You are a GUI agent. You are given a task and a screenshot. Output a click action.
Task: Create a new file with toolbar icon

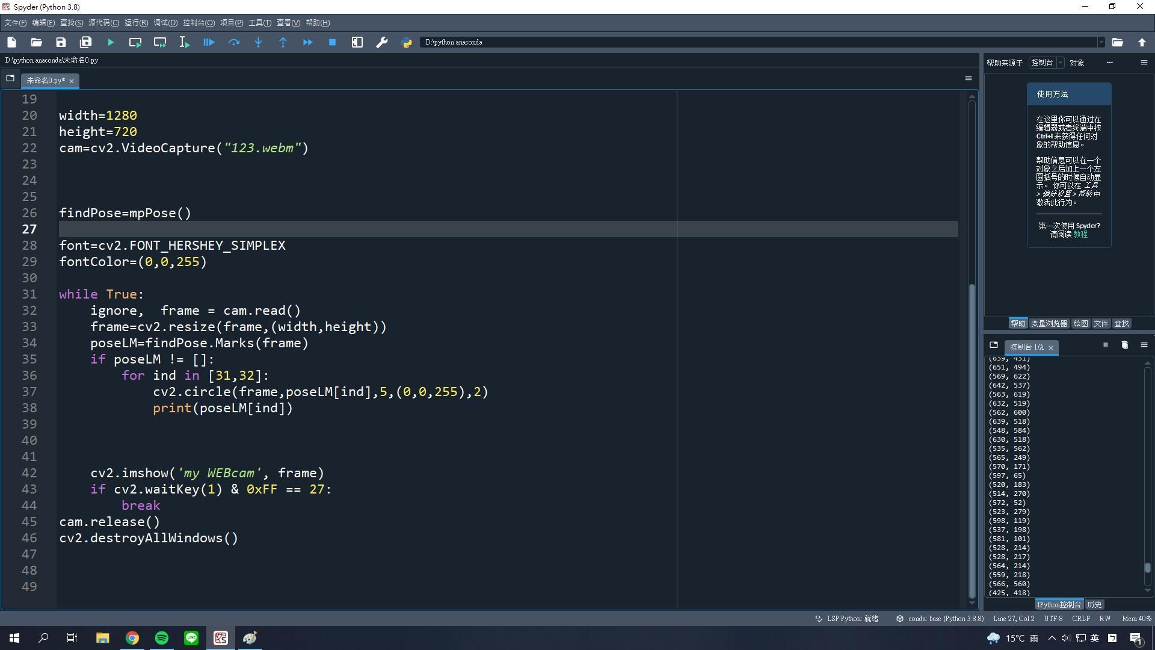pyautogui.click(x=11, y=42)
